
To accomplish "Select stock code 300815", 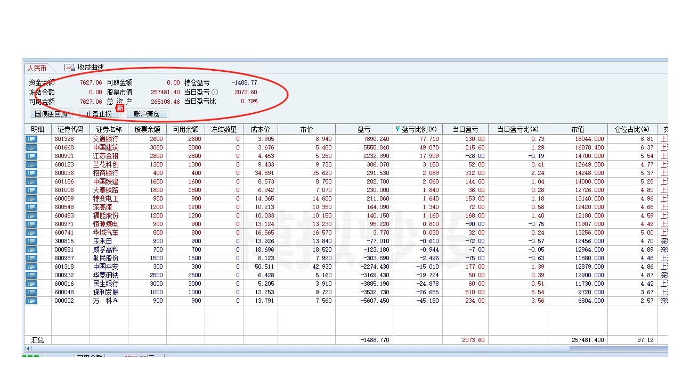I will pyautogui.click(x=64, y=241).
